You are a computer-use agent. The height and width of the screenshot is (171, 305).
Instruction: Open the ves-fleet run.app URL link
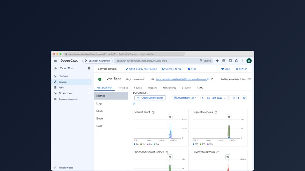[x=182, y=79]
